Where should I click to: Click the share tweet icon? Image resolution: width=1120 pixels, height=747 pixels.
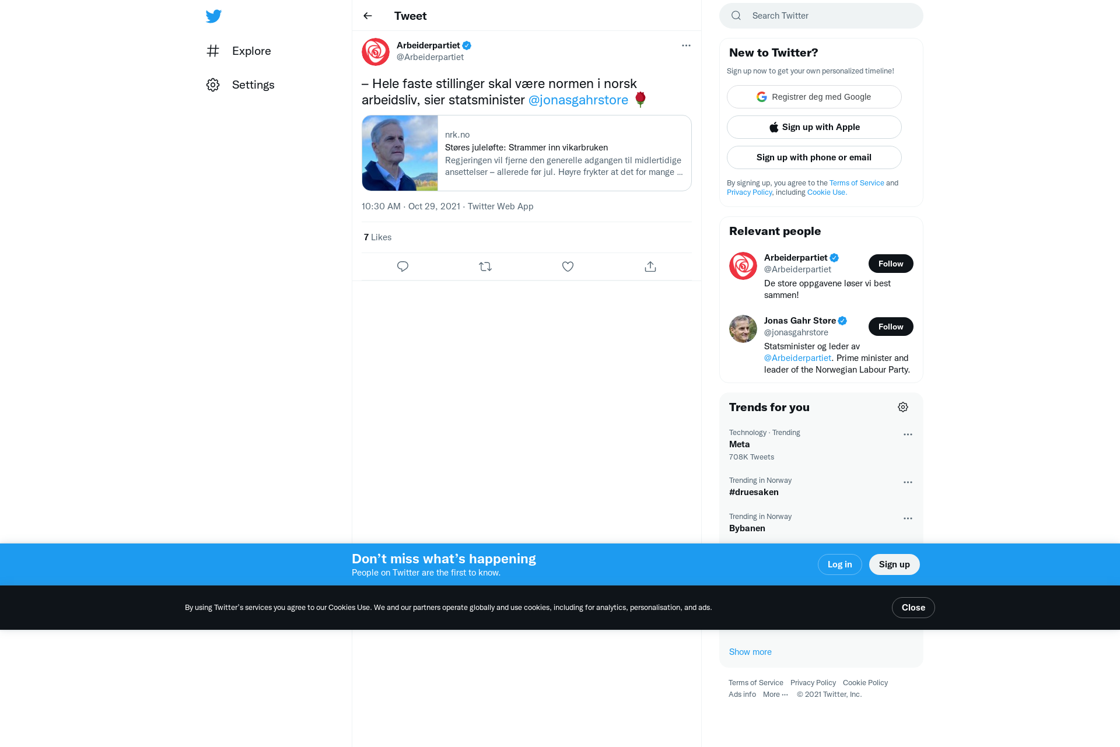(650, 266)
